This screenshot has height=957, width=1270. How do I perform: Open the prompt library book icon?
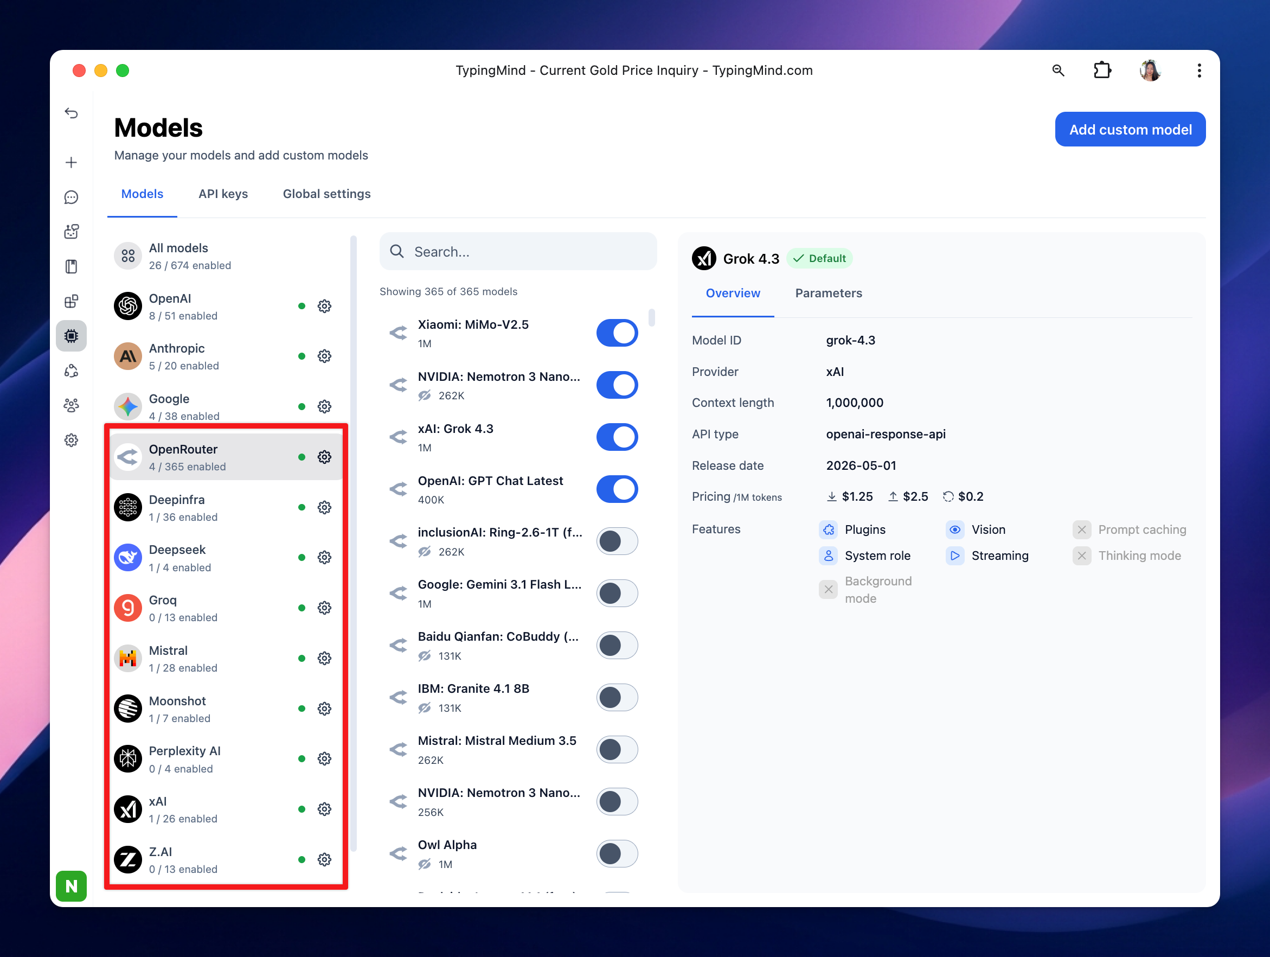point(71,266)
